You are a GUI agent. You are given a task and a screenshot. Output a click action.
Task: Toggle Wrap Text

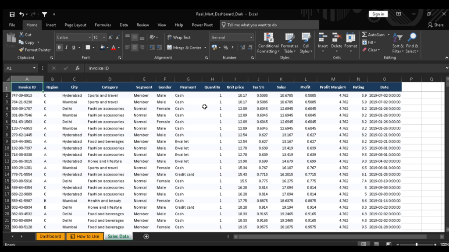pyautogui.click(x=179, y=38)
